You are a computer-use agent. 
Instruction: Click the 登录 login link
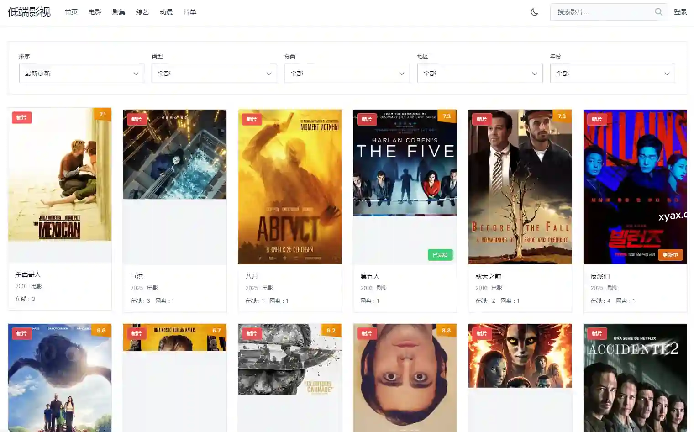click(x=680, y=12)
